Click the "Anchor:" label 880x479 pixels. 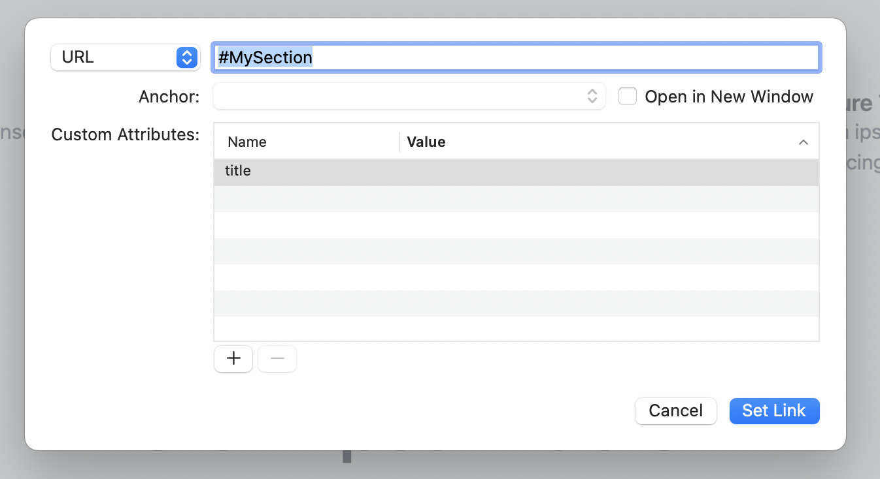pyautogui.click(x=169, y=97)
